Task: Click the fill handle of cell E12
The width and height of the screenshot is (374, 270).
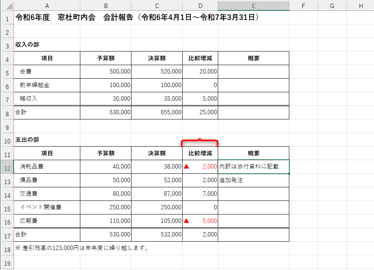Action: click(x=289, y=174)
